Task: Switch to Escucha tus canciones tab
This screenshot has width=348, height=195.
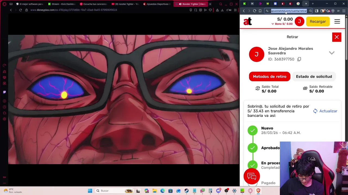Action: pos(93,4)
